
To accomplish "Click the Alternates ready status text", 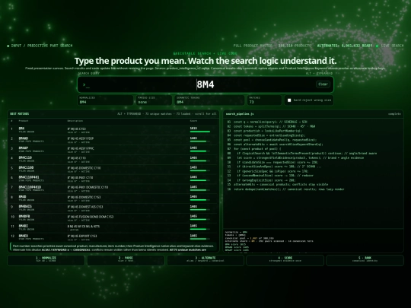I will point(345,46).
